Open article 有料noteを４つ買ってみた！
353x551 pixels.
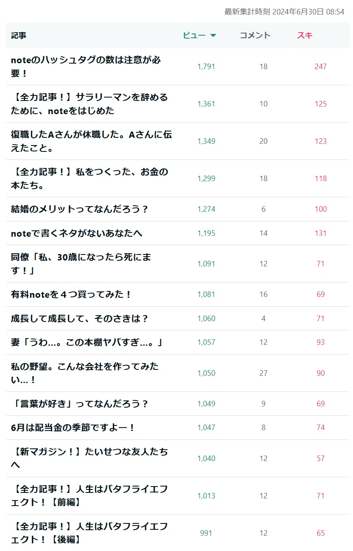[71, 294]
